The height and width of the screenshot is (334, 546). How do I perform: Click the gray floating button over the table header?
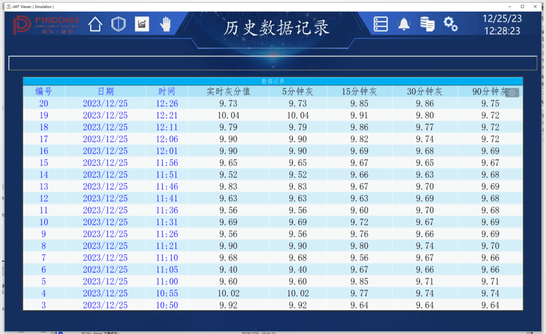[x=513, y=93]
